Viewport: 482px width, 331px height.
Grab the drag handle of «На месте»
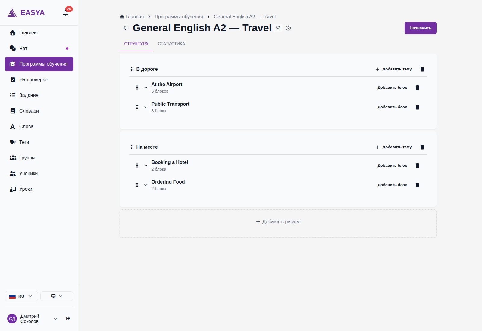[132, 147]
